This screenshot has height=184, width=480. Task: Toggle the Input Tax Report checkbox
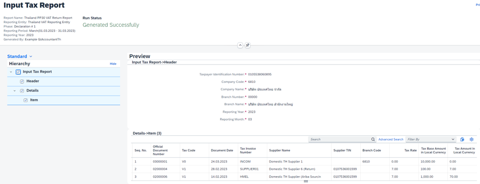click(18, 72)
